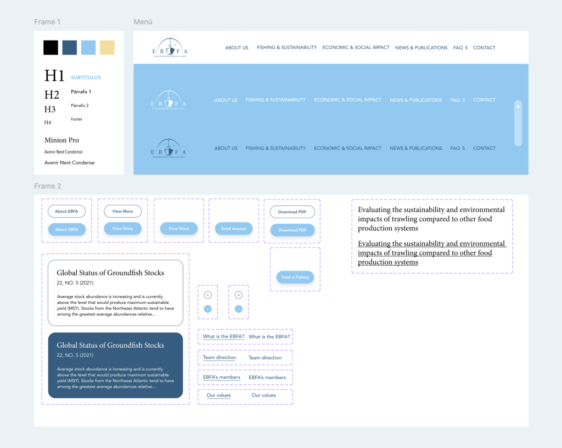Image resolution: width=562 pixels, height=448 pixels.
Task: Open NEWS & PUBLICATIONS in the bottom blue menu
Action: 415,148
